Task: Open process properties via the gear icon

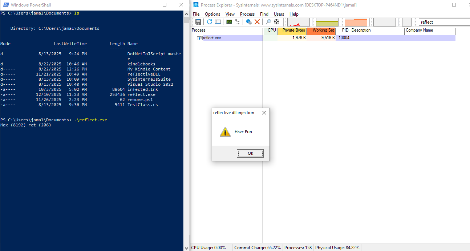Action: [249, 22]
